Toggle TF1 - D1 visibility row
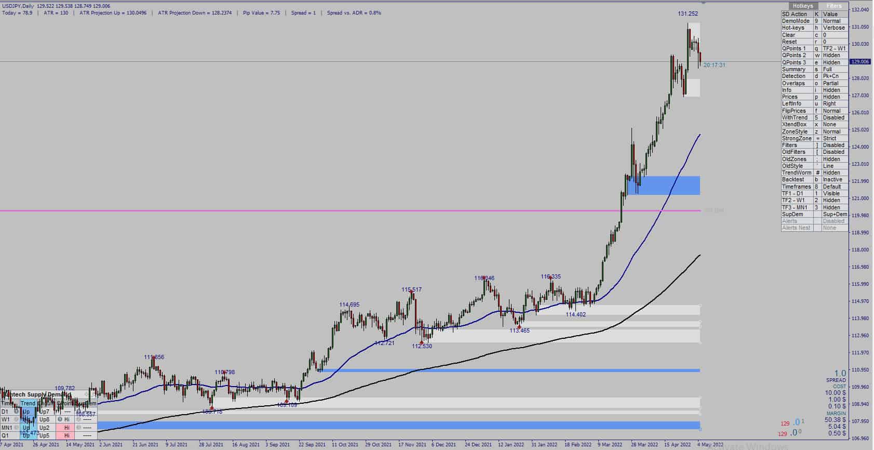The height and width of the screenshot is (450, 874). click(814, 193)
